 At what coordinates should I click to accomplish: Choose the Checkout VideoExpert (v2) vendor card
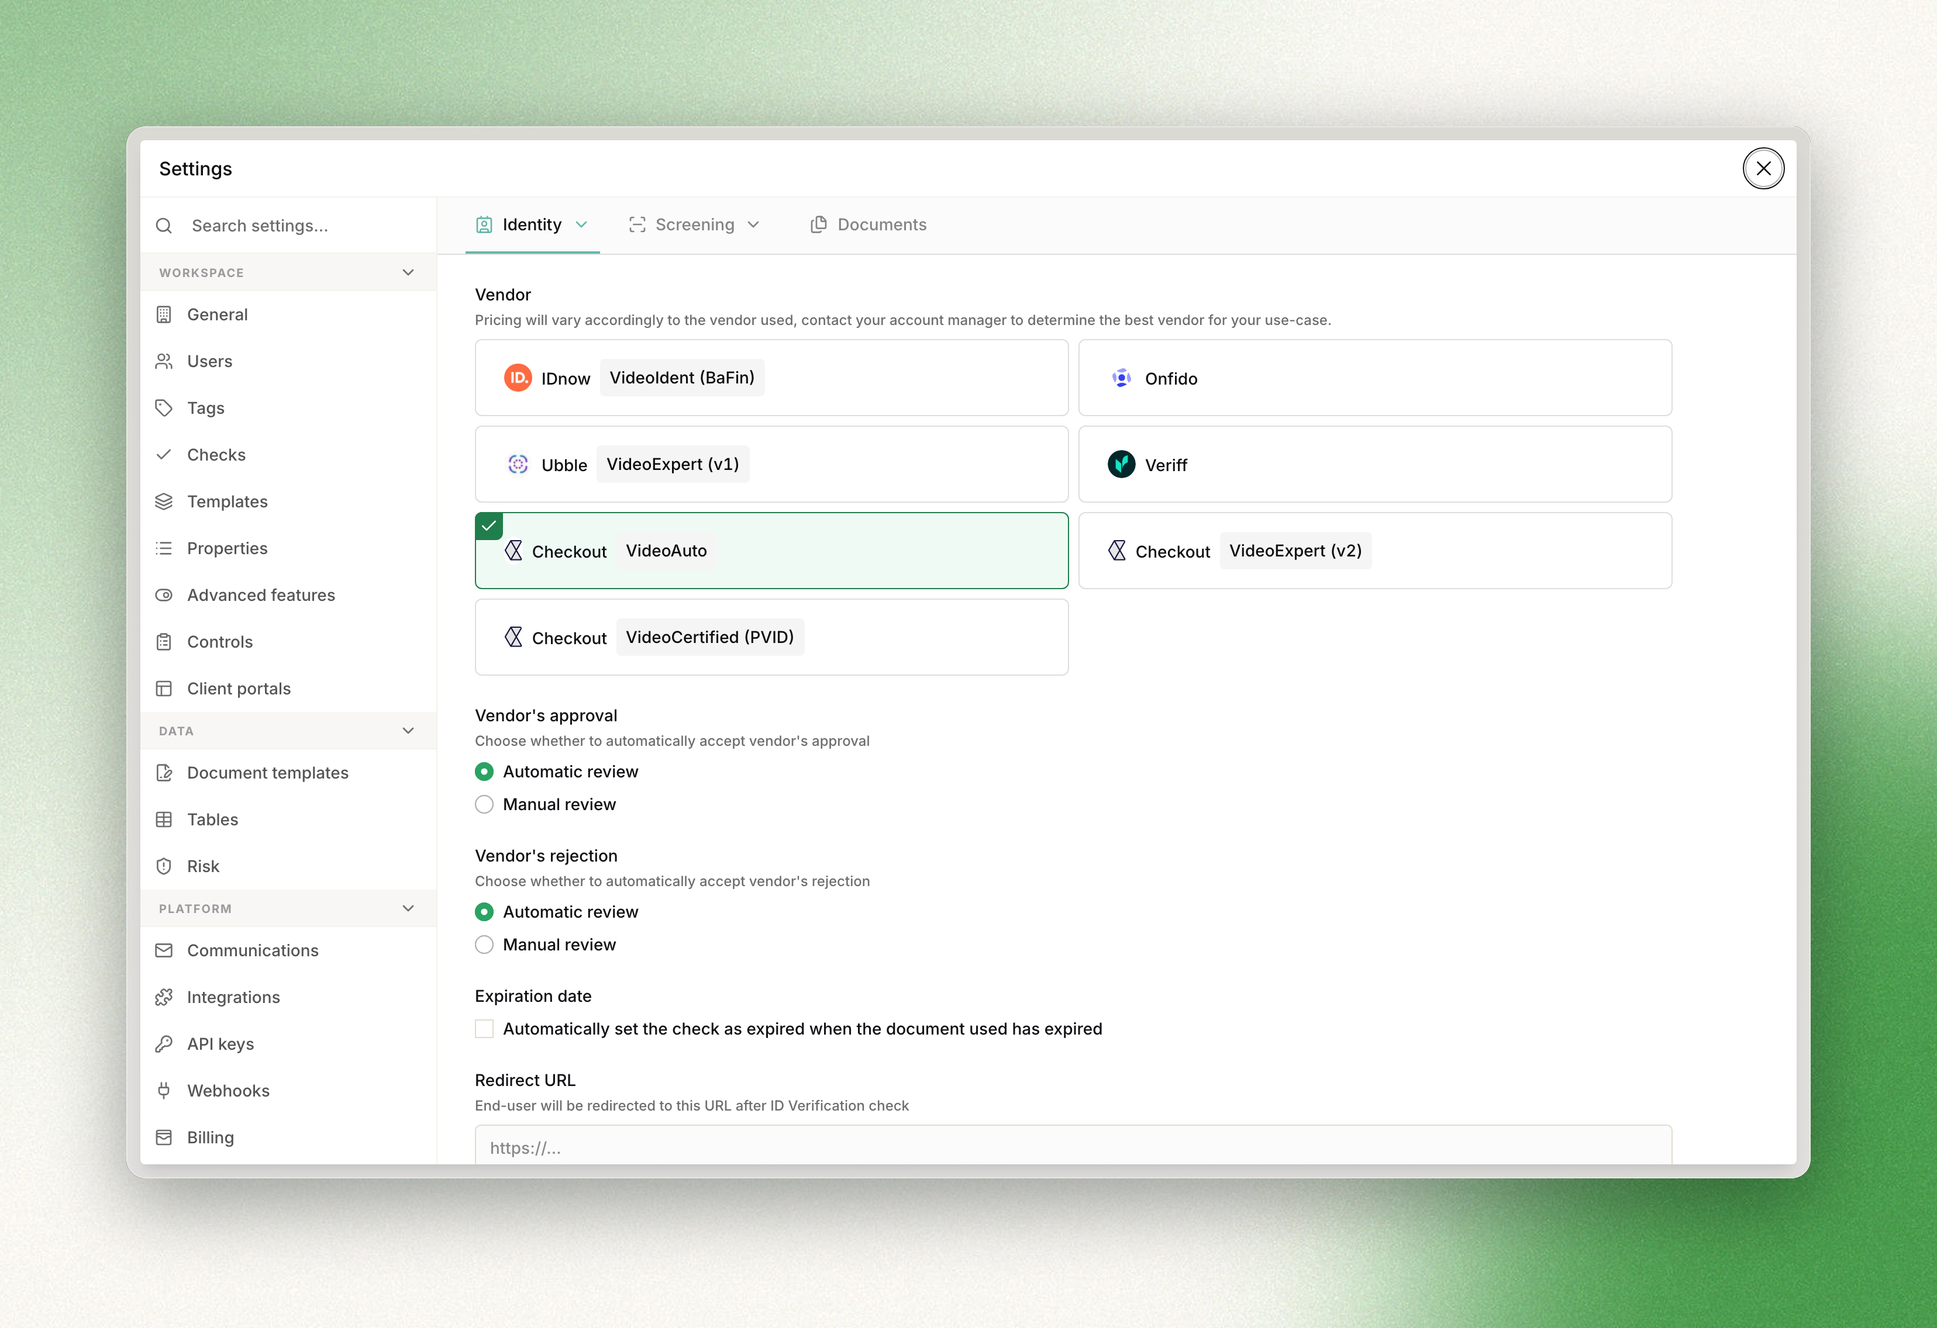(x=1375, y=551)
